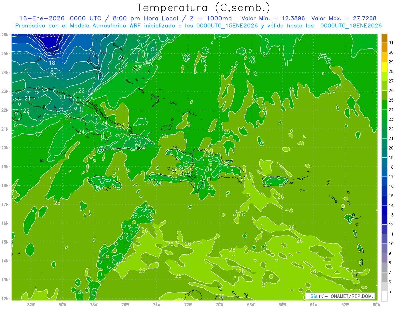
Task: Click the '19N' latitude axis label
Action: coord(5,167)
